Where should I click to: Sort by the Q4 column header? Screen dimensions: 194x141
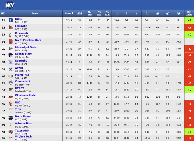[x=178, y=13]
